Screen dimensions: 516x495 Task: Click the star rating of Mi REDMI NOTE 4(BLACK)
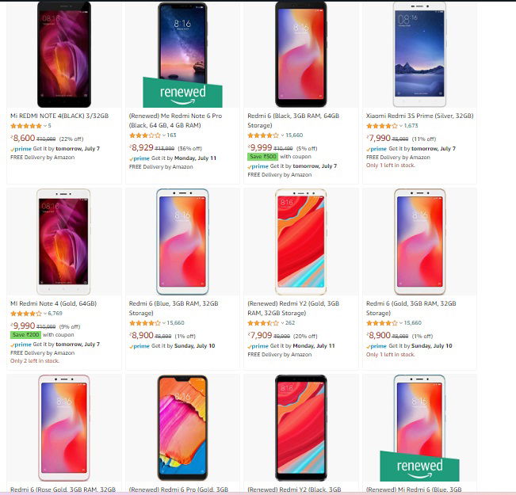[x=25, y=126]
